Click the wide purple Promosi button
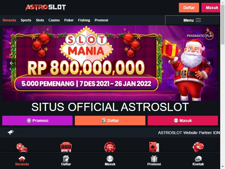225x169 pixels. (37, 121)
